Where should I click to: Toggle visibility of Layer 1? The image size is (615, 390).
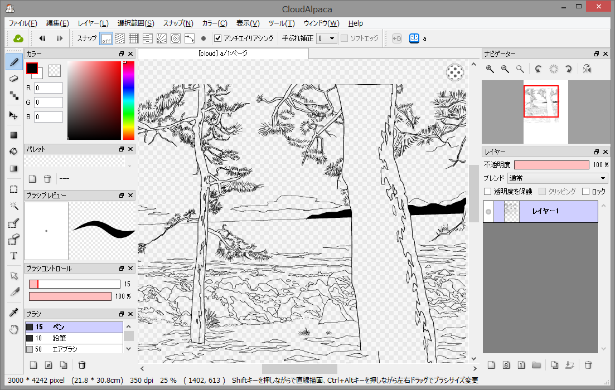tap(488, 212)
